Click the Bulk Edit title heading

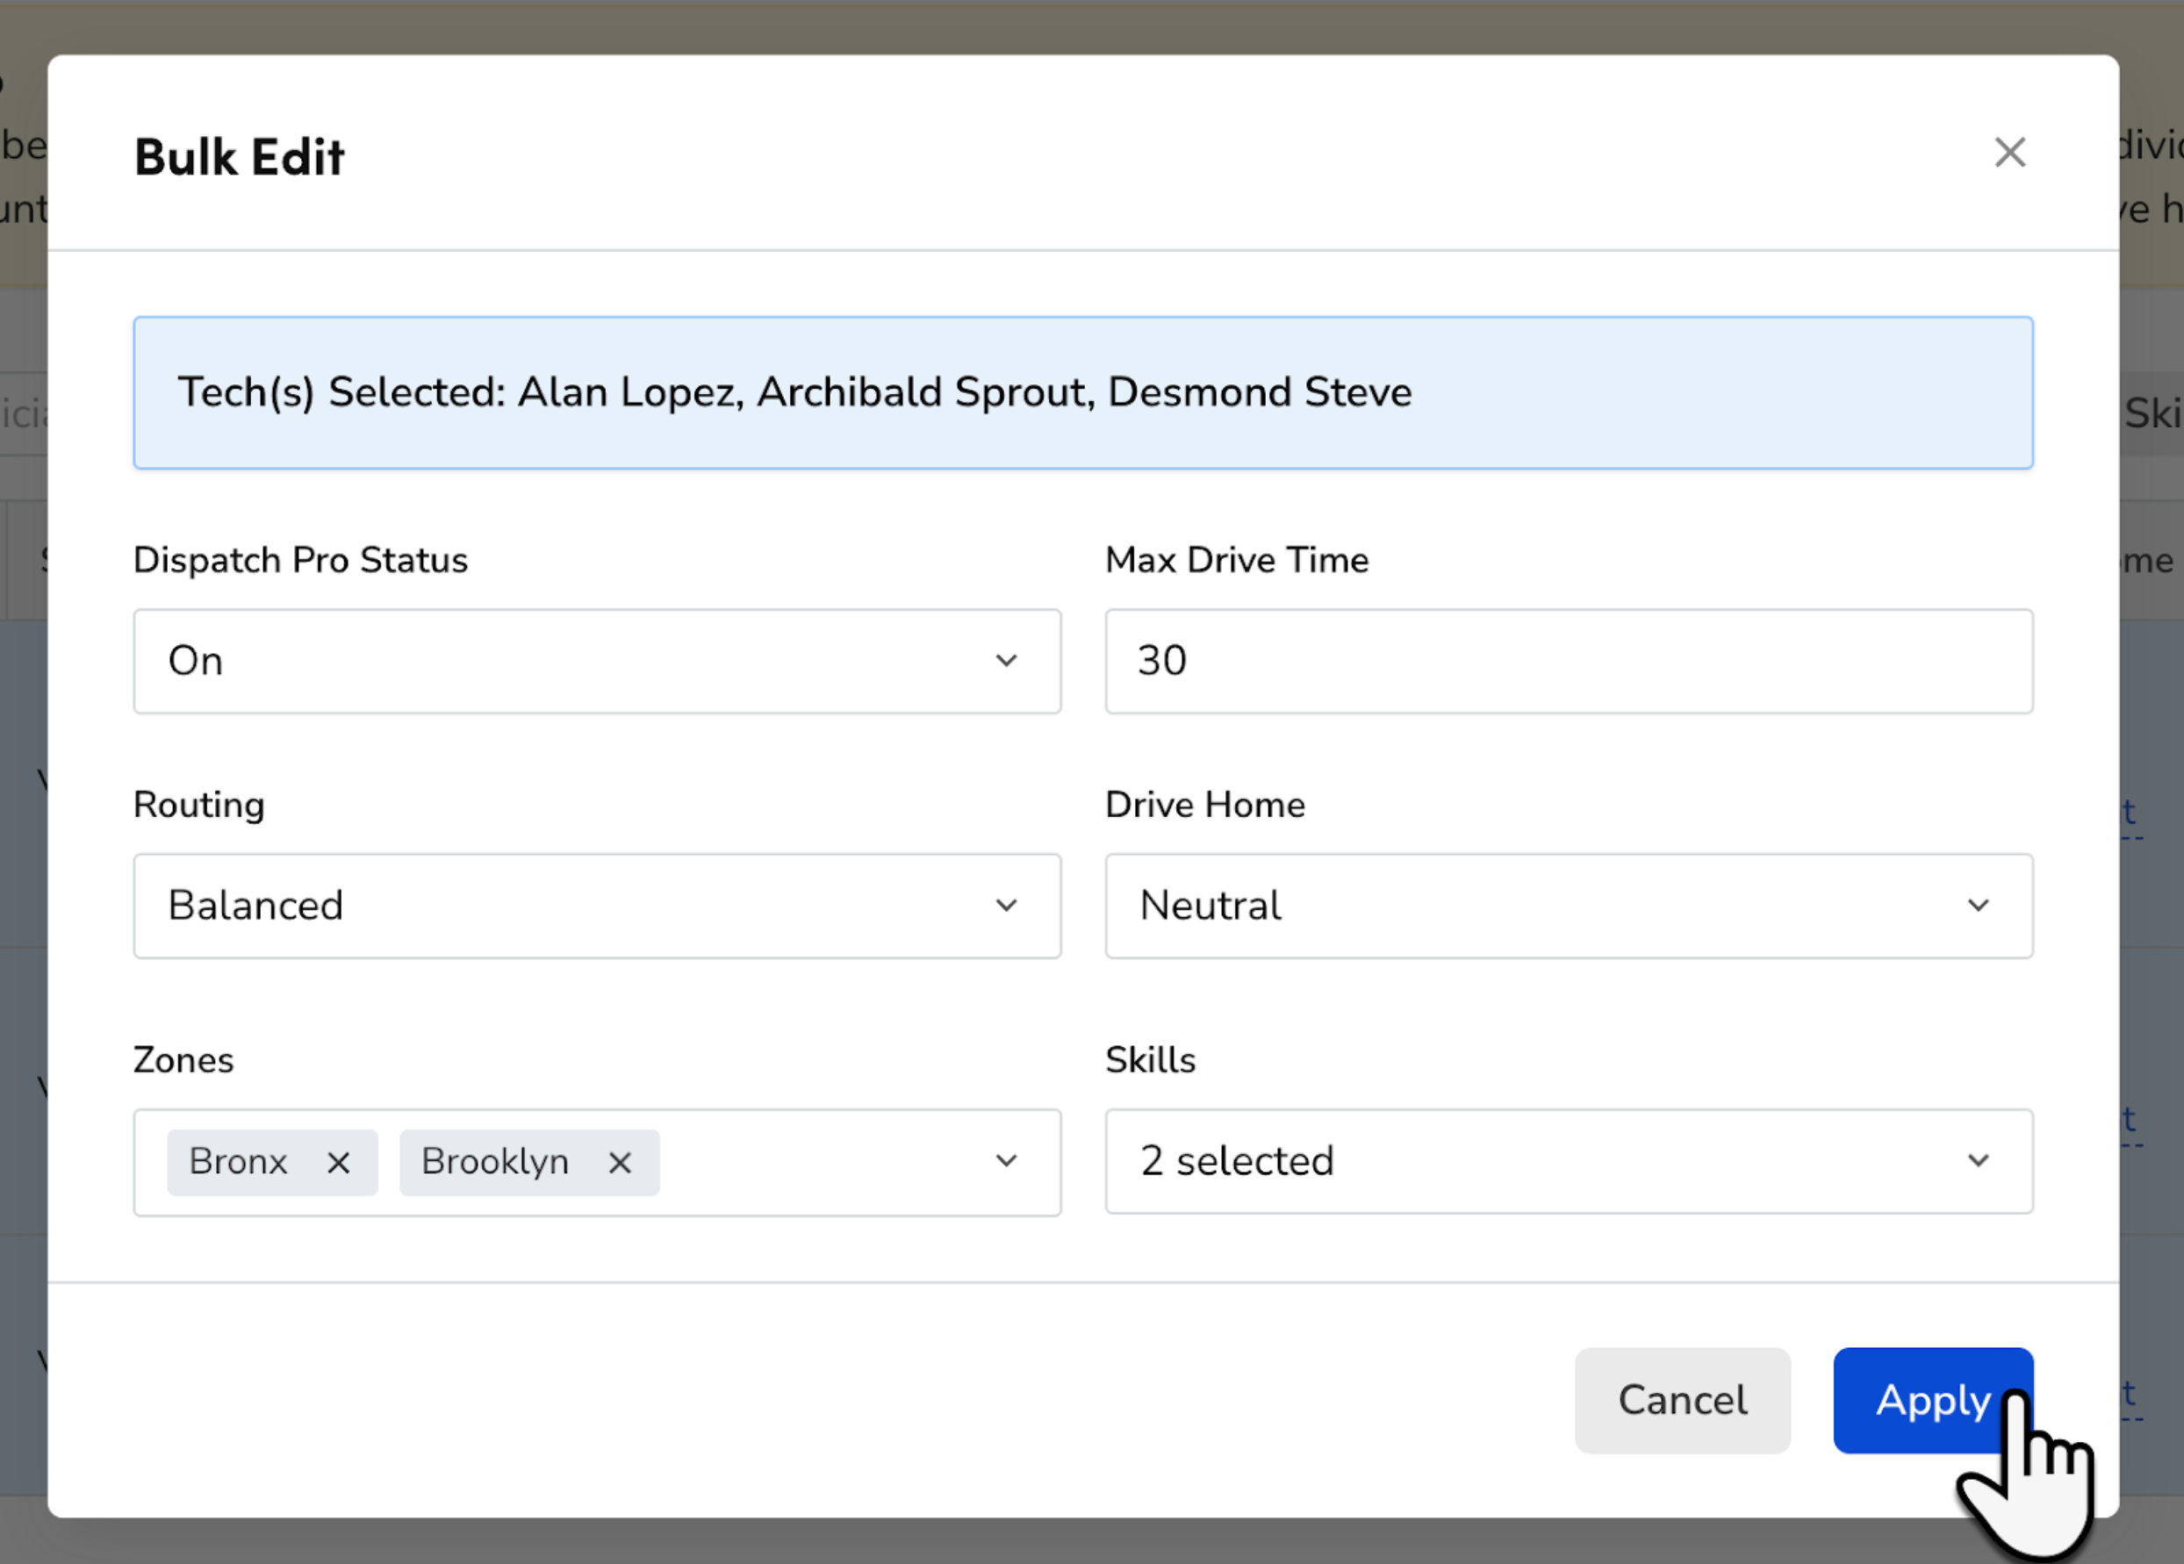coord(239,155)
